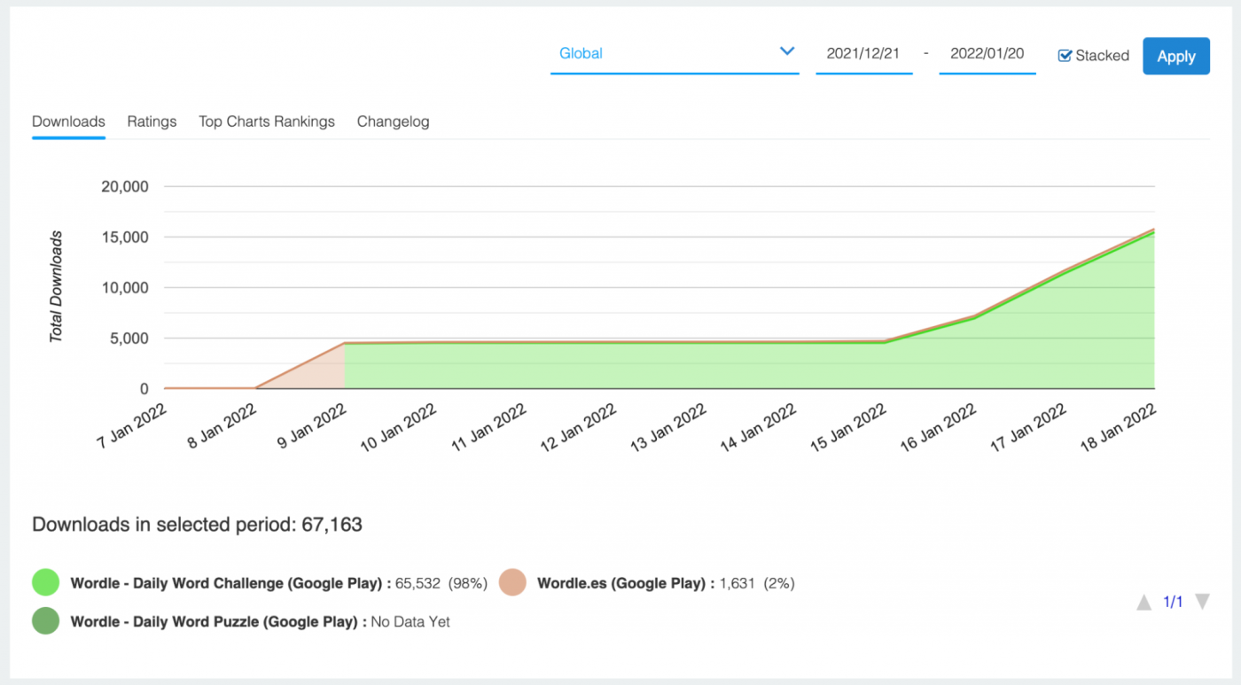Click the Global dropdown chevron arrow
1241x685 pixels.
point(786,51)
